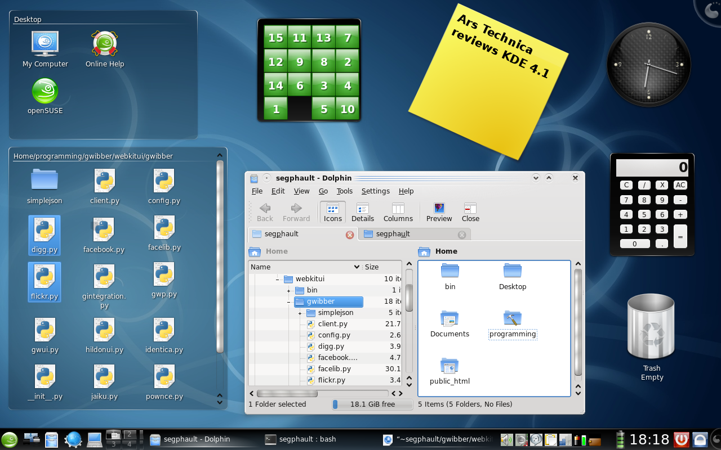721x450 pixels.
Task: Open the Tools menu in Dolphin
Action: [344, 191]
